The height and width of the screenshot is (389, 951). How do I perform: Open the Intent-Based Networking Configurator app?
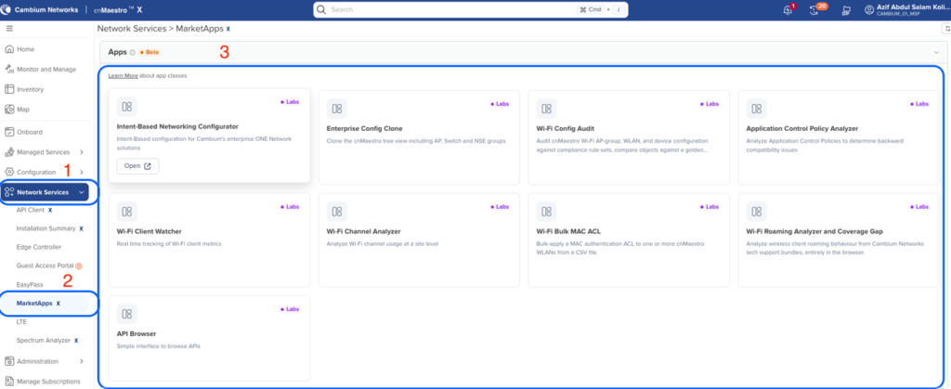137,166
